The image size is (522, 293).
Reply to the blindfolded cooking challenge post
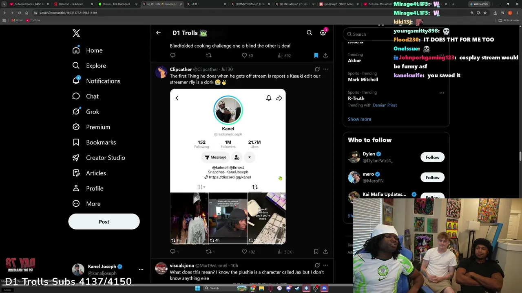[x=173, y=55]
